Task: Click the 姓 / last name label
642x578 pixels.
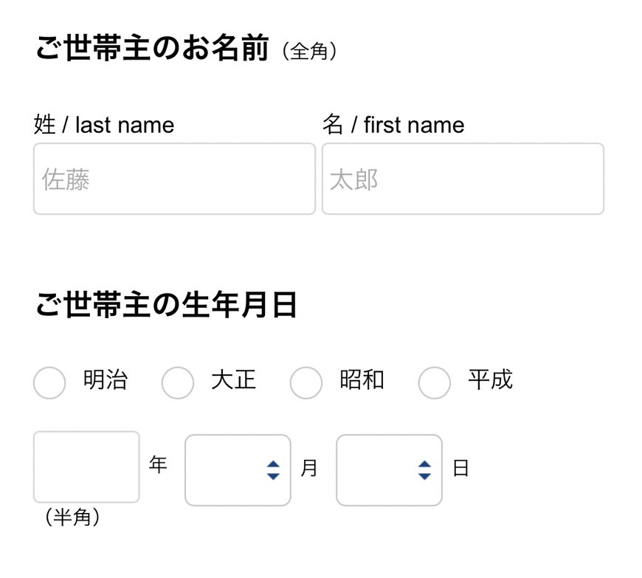Action: [104, 125]
